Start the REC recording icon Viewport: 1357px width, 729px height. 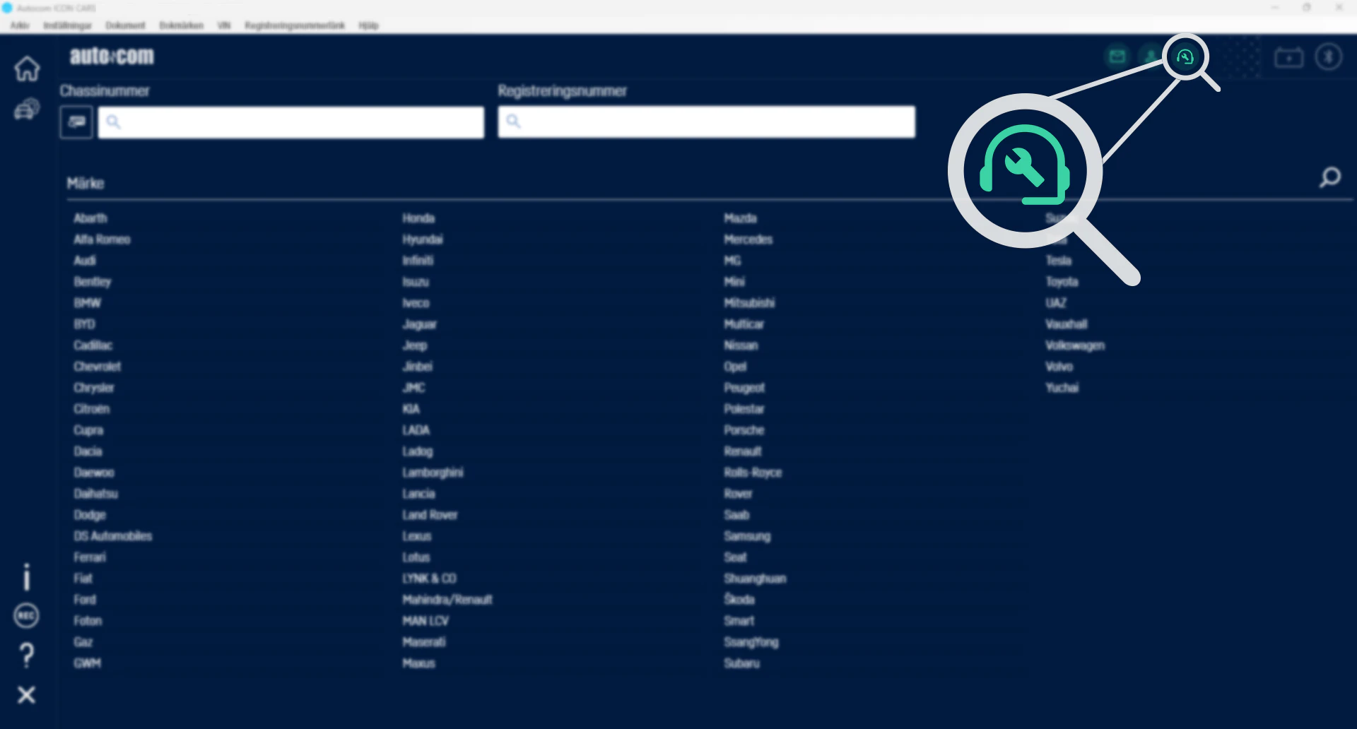[x=27, y=616]
